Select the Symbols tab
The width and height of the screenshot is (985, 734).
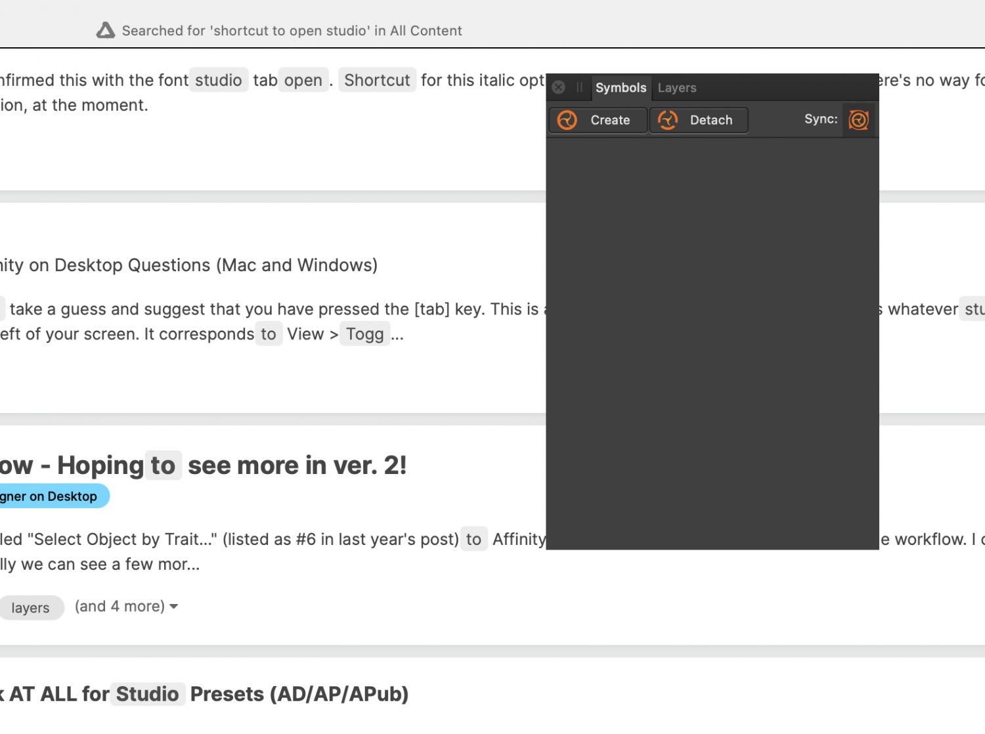tap(620, 87)
